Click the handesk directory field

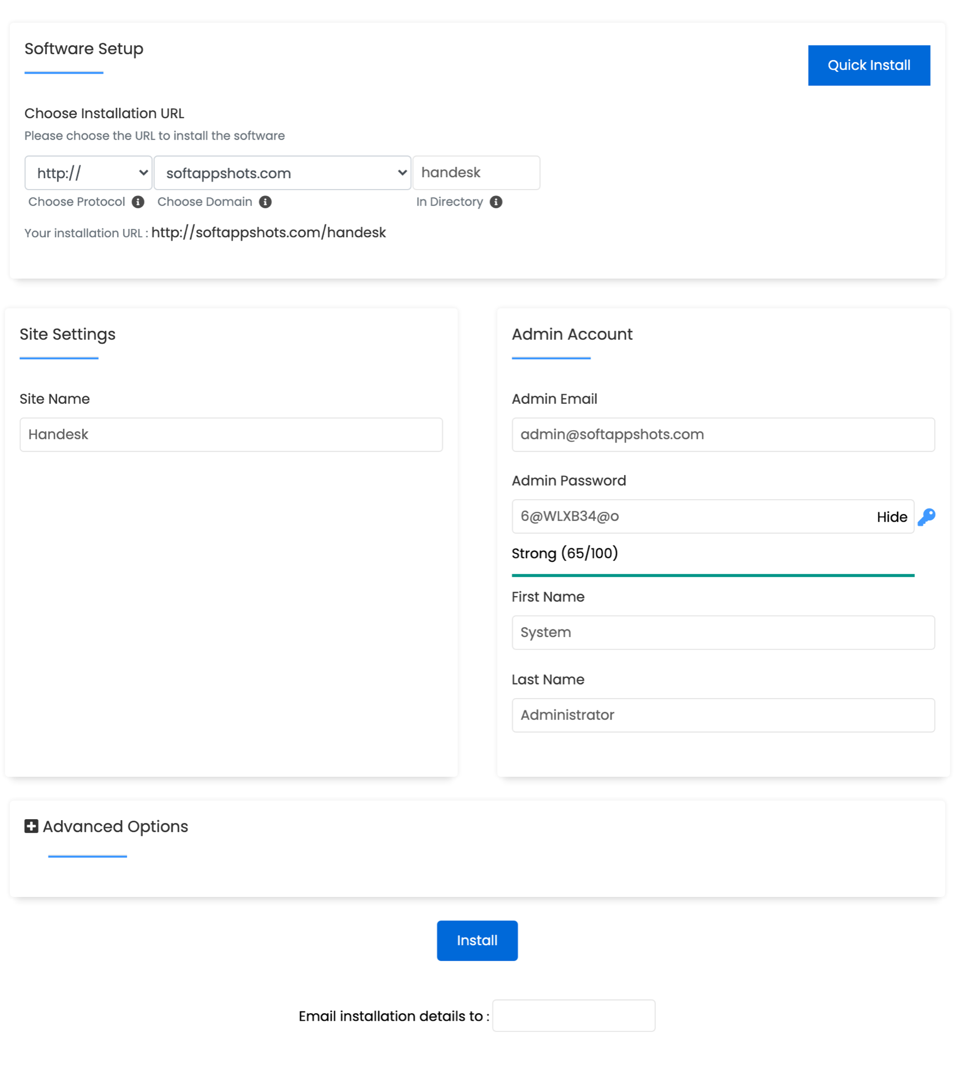click(476, 173)
